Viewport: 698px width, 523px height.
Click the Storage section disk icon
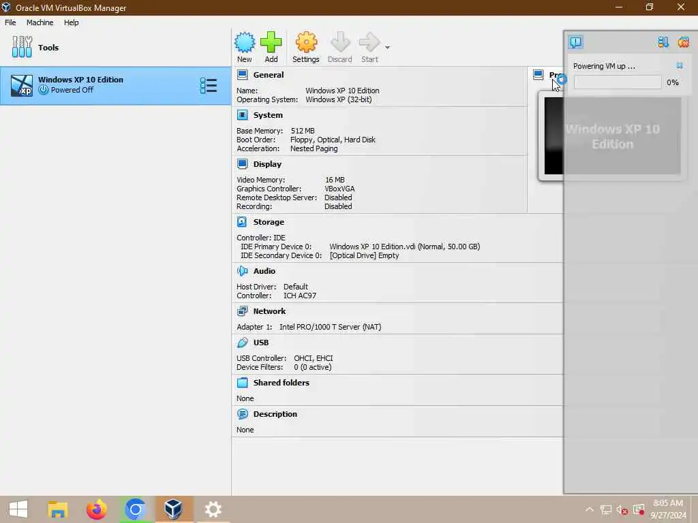[242, 222]
